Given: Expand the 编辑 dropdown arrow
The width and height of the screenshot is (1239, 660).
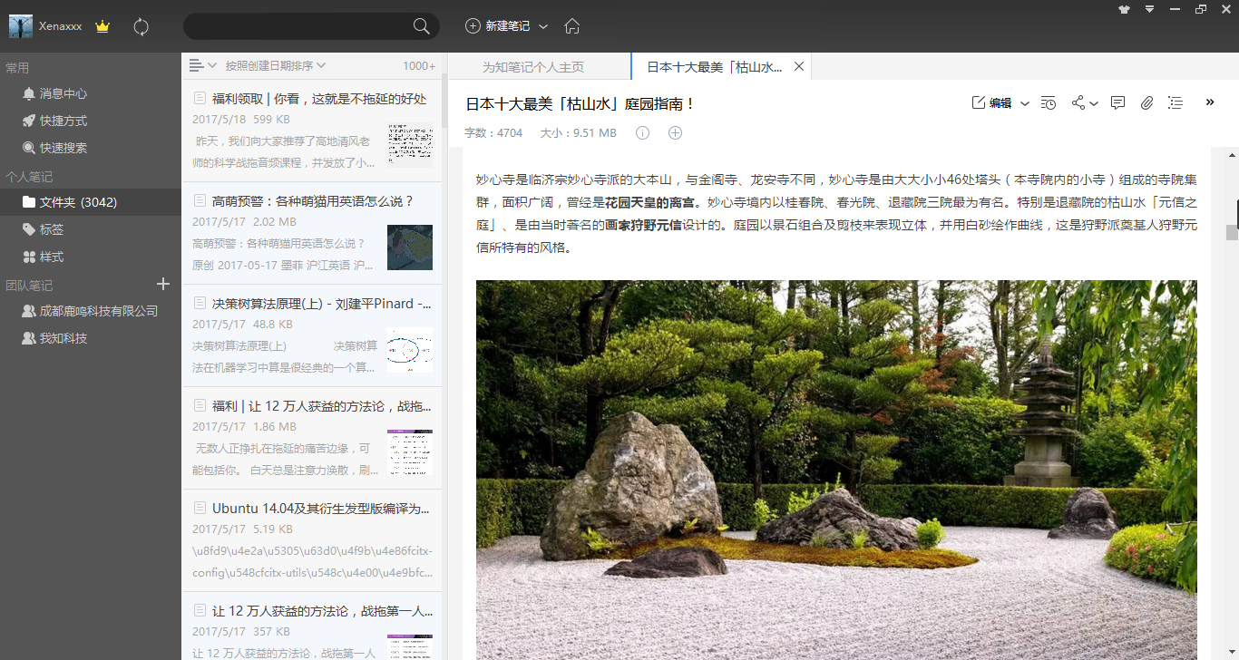Looking at the screenshot, I should point(1025,103).
